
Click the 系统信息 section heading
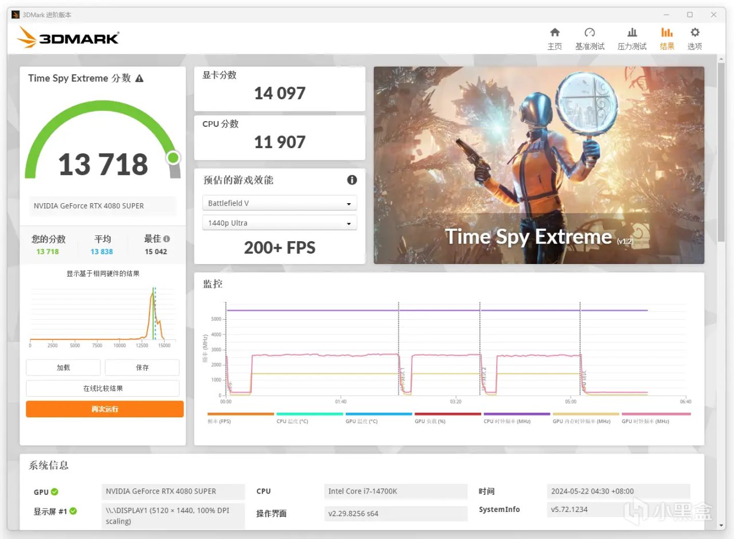[x=49, y=466]
